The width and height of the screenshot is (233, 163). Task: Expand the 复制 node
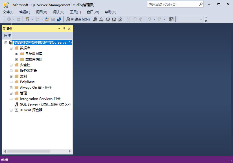coord(11,77)
